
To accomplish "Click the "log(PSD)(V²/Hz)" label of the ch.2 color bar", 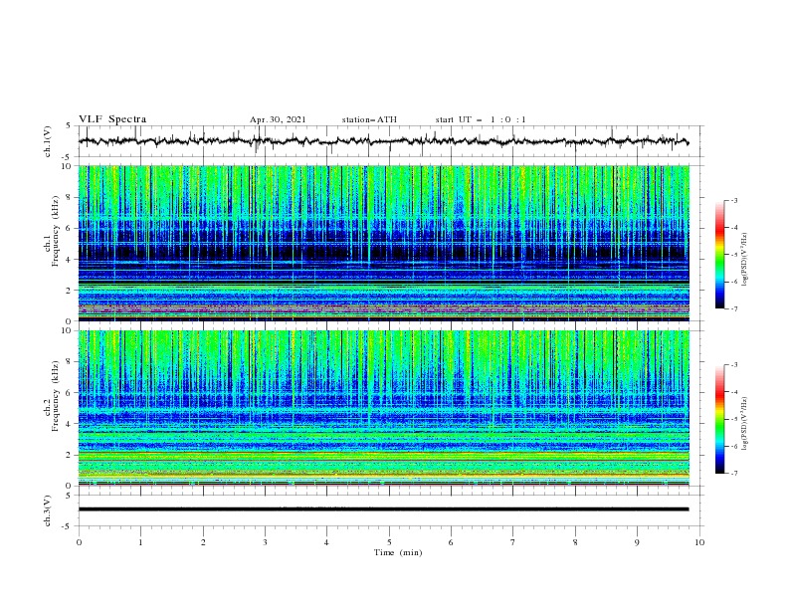I will (745, 423).
